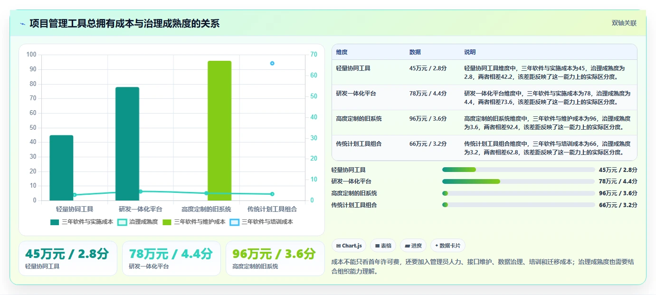Click the 说明 column header
The width and height of the screenshot is (656, 295).
click(470, 52)
